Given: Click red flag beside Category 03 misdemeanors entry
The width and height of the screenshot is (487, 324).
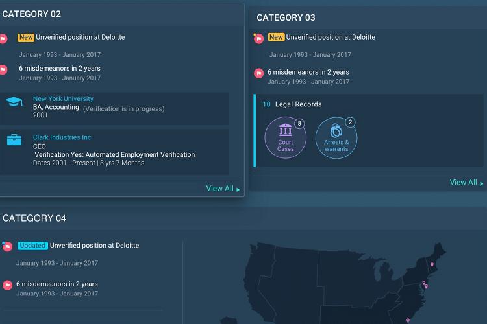Looking at the screenshot, I should click(x=258, y=73).
